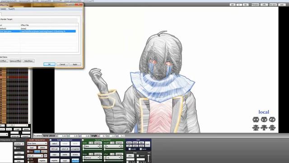Open the eyes 'blink' morph dropdown
Screen dimensions: 289x163
(92, 146)
